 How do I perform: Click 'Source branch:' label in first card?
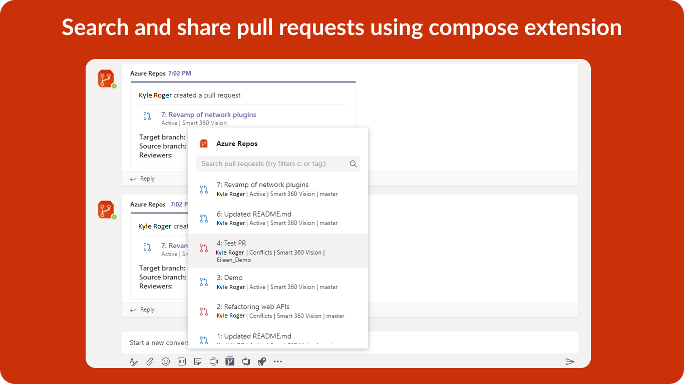(163, 146)
